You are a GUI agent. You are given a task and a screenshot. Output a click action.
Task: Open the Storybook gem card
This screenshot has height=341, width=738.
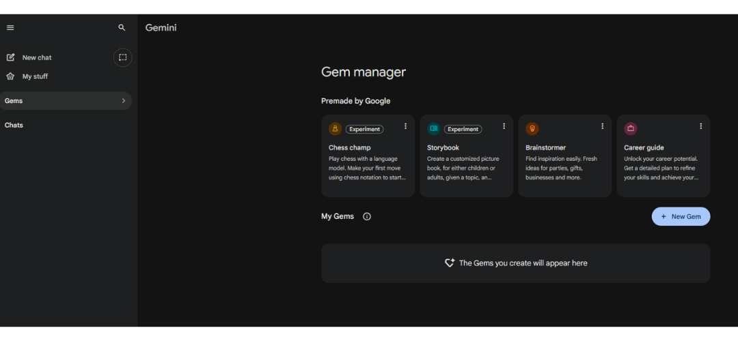pyautogui.click(x=467, y=156)
